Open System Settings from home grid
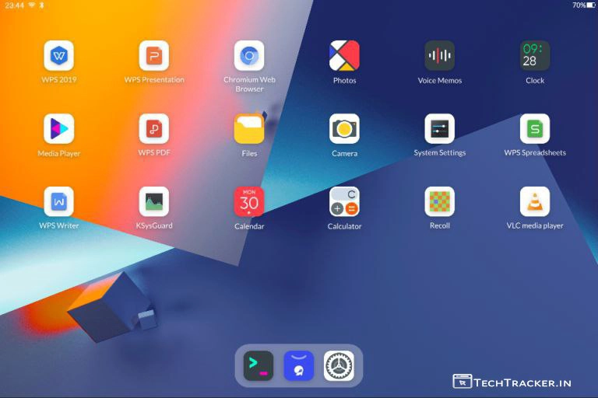 coord(439,129)
